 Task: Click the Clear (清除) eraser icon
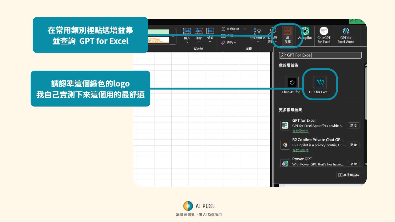pyautogui.click(x=223, y=43)
